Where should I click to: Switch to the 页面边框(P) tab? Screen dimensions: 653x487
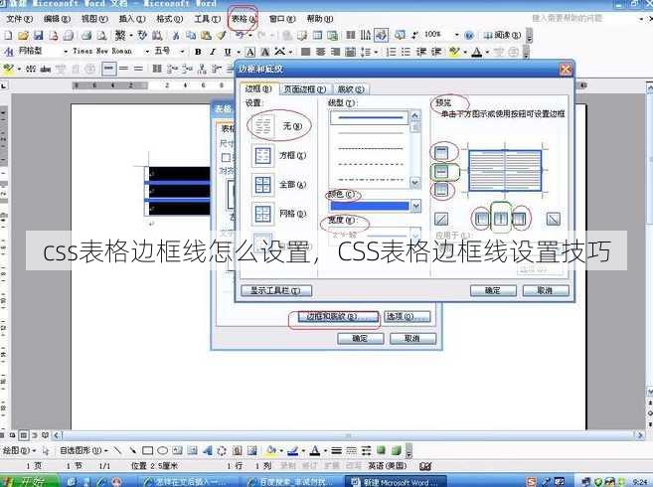pos(305,89)
